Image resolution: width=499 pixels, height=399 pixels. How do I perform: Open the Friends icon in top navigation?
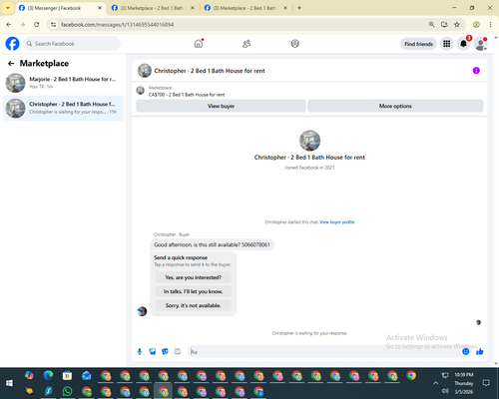coord(247,44)
